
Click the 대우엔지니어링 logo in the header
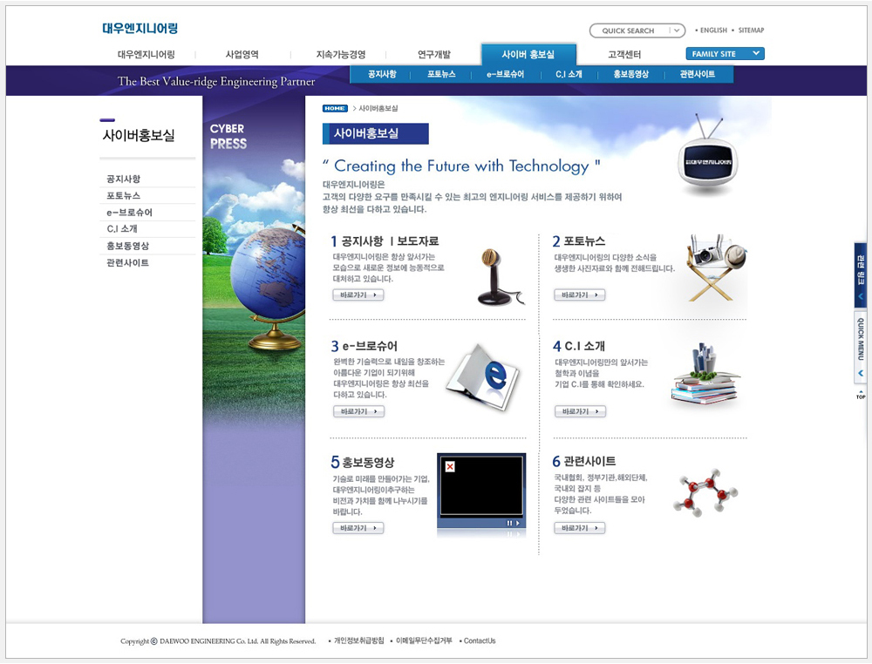140,29
